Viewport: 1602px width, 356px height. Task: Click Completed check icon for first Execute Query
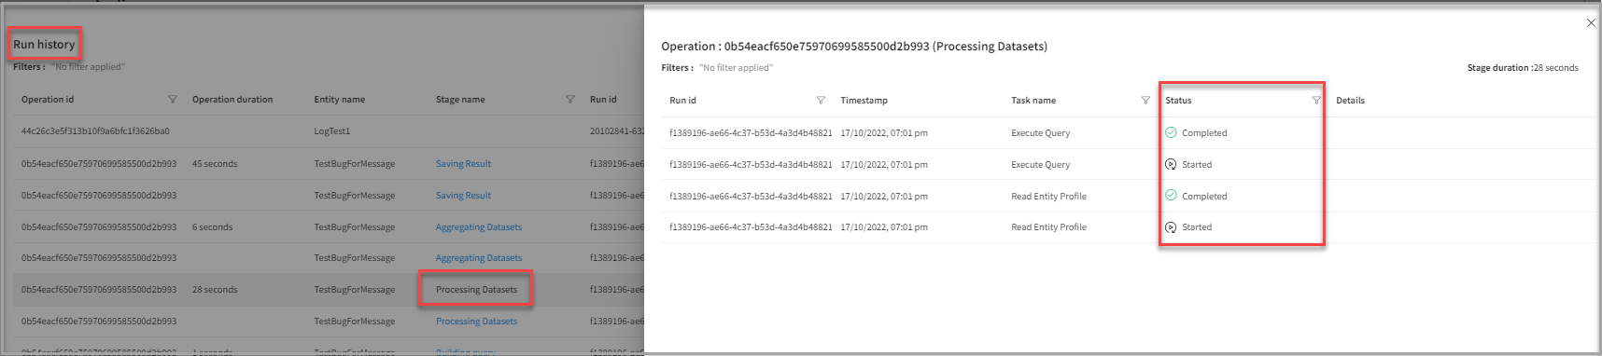[x=1171, y=132]
